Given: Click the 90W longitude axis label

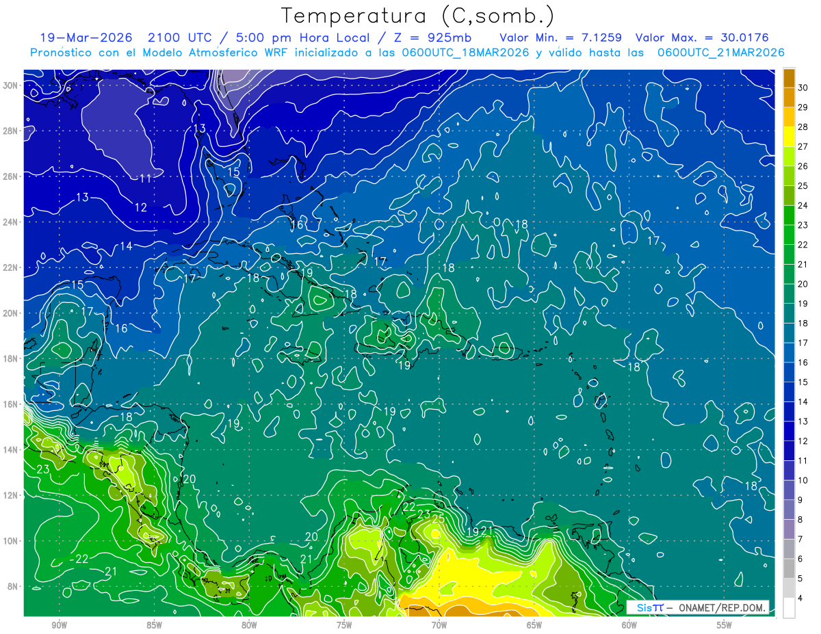Looking at the screenshot, I should coord(60,625).
